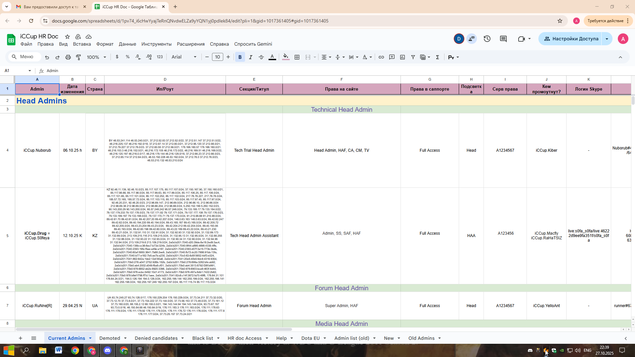This screenshot has width=635, height=357.
Task: Toggle bold formatting button
Action: (x=240, y=57)
